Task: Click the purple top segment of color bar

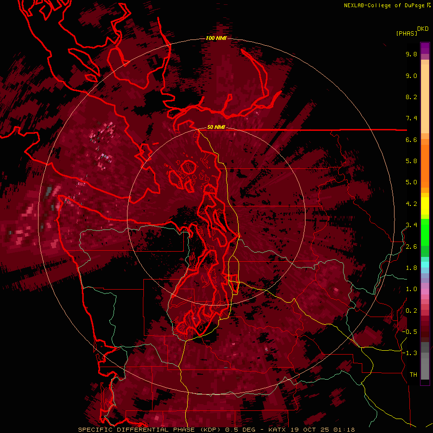Action: [425, 48]
